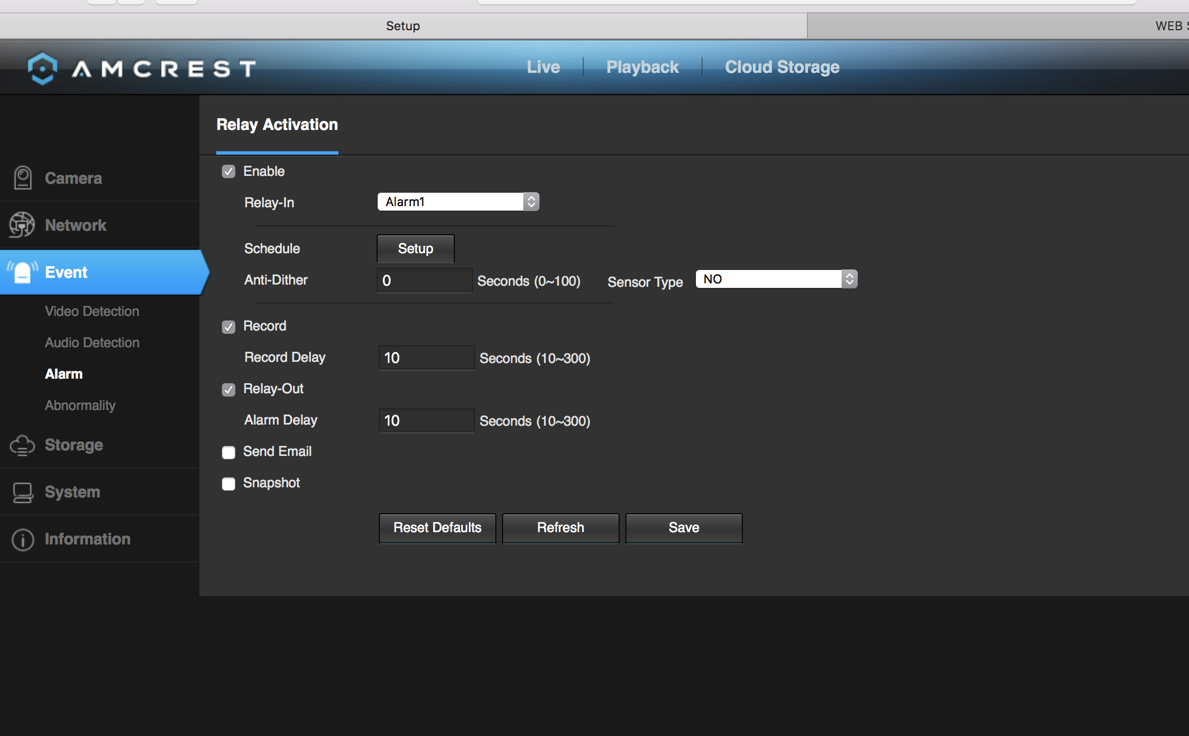Click the Schedule Setup button

(x=416, y=249)
